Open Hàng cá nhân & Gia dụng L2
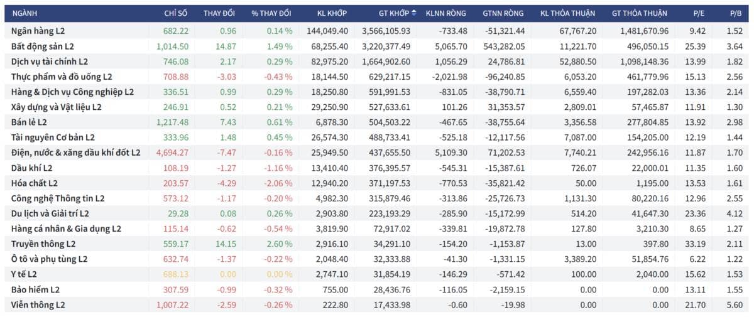754x317 pixels. point(66,228)
